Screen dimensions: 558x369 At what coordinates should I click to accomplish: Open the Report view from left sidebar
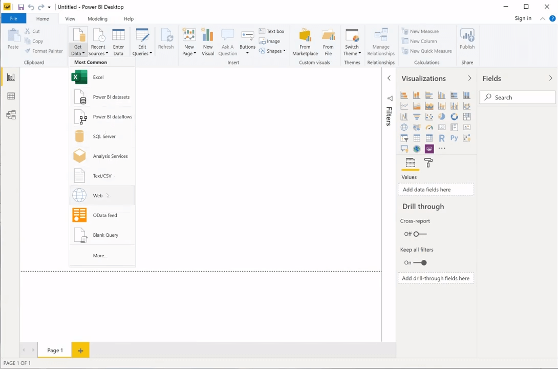[11, 77]
